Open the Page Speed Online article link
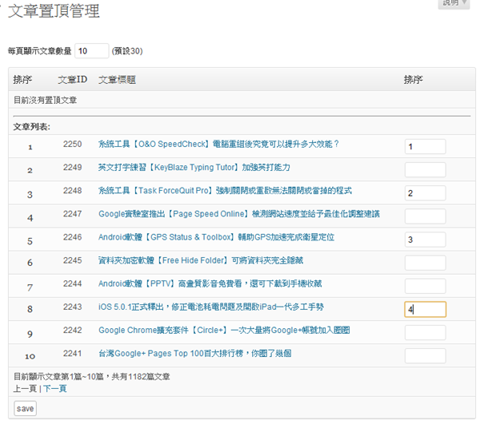 238,214
